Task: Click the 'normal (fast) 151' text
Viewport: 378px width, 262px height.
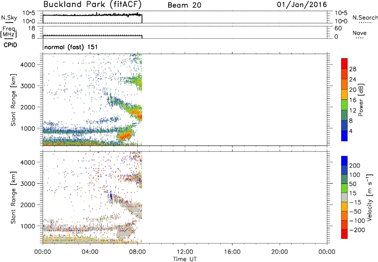Action: pyautogui.click(x=71, y=47)
